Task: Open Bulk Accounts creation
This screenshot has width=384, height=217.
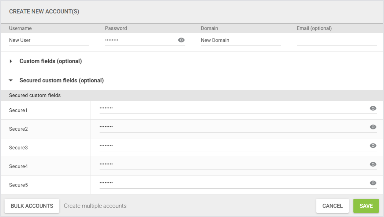Action: pos(32,206)
